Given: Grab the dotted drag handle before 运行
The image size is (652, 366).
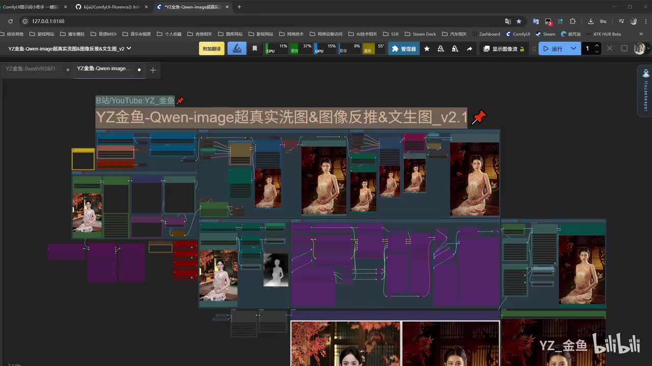Looking at the screenshot, I should click(x=534, y=49).
